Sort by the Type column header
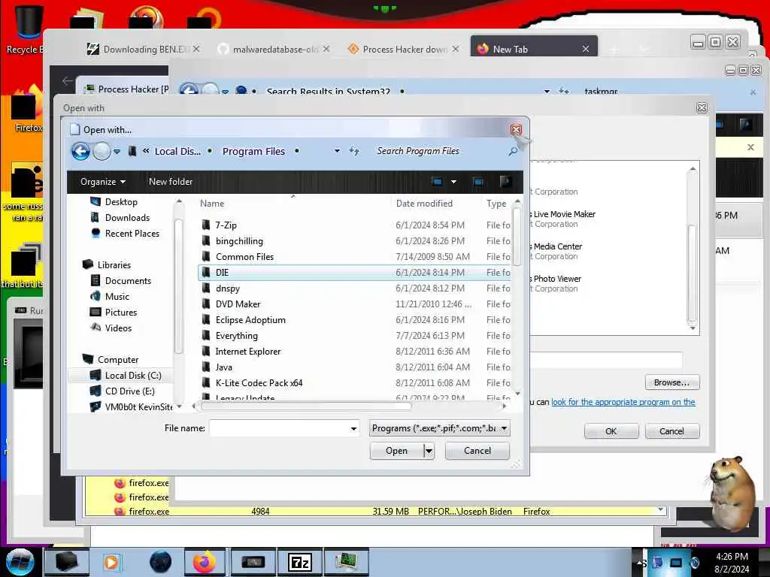Viewport: 770px width, 577px height. click(496, 203)
